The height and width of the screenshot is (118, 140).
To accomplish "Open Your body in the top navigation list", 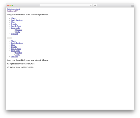I will pos(15,28).
